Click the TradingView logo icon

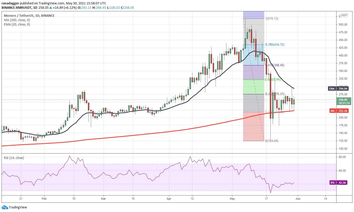coord(4,207)
